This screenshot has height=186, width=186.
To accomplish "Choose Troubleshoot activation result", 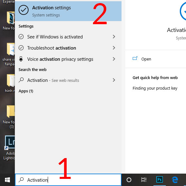I will click(x=68, y=48).
